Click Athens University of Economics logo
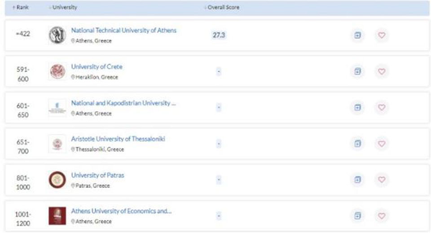This screenshot has width=431, height=233. point(57,216)
